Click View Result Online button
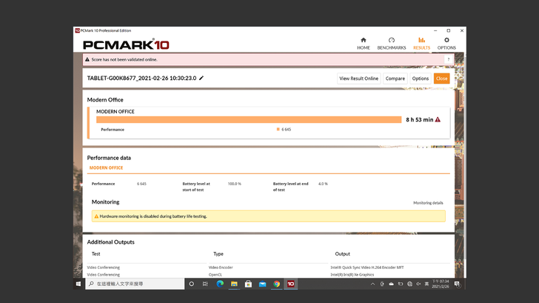 point(358,79)
